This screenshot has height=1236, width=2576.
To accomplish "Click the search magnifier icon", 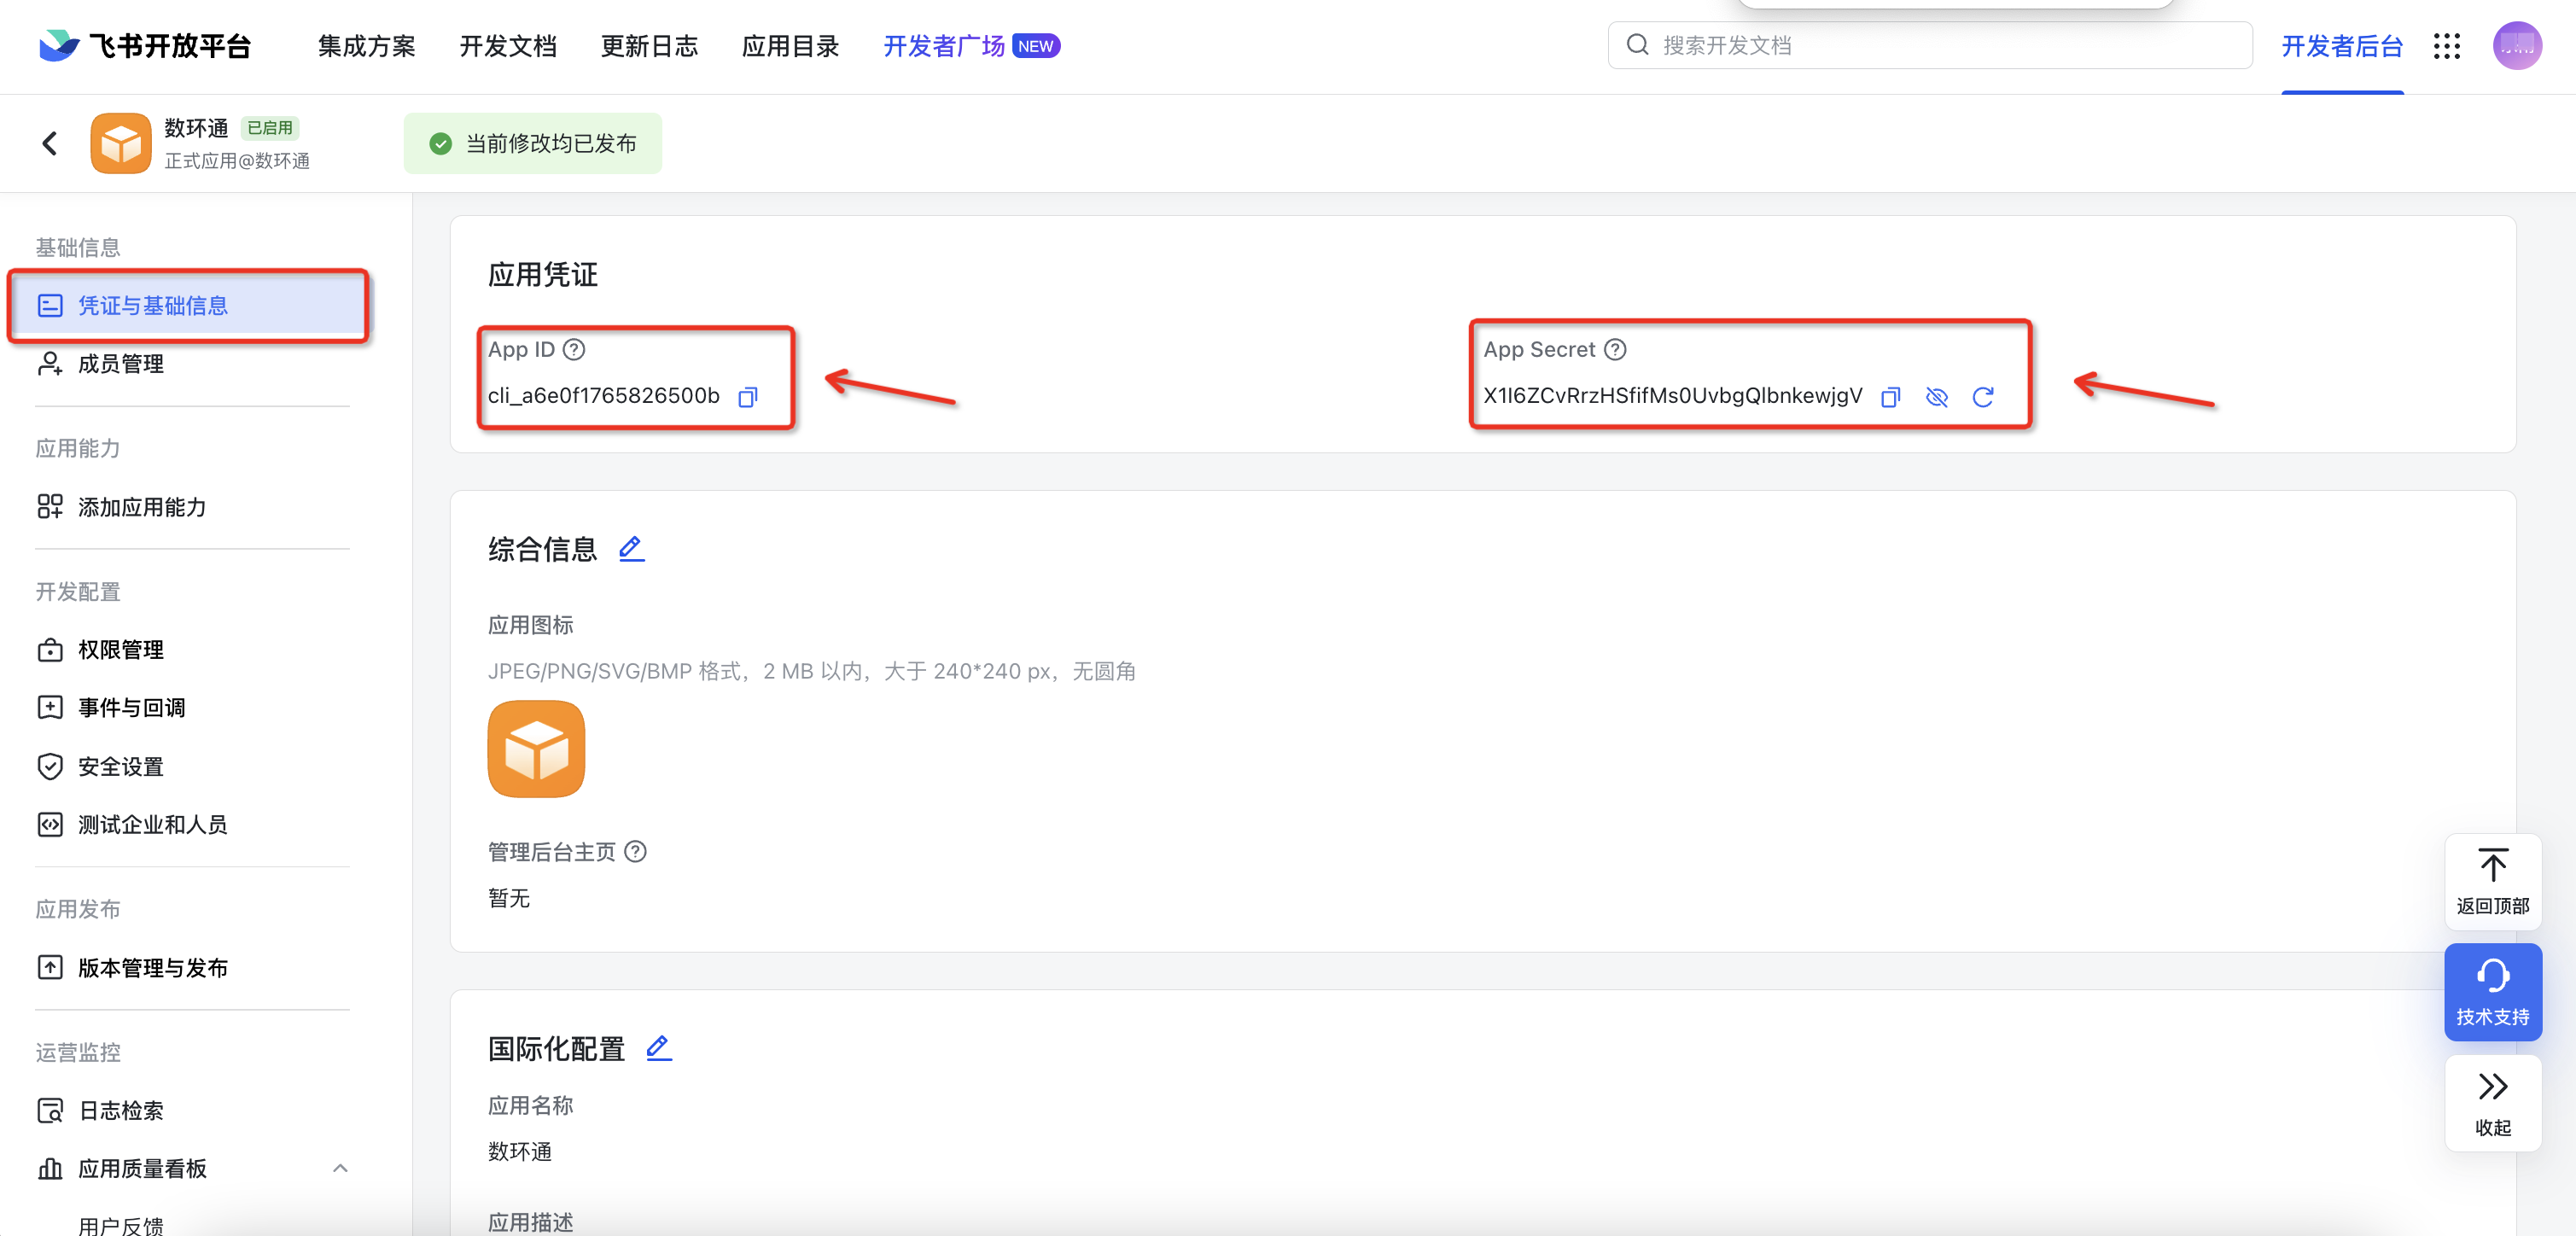I will coord(1637,45).
